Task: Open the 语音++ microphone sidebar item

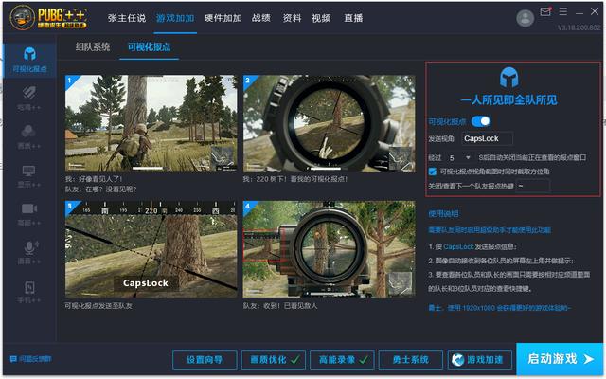Action: (x=29, y=253)
